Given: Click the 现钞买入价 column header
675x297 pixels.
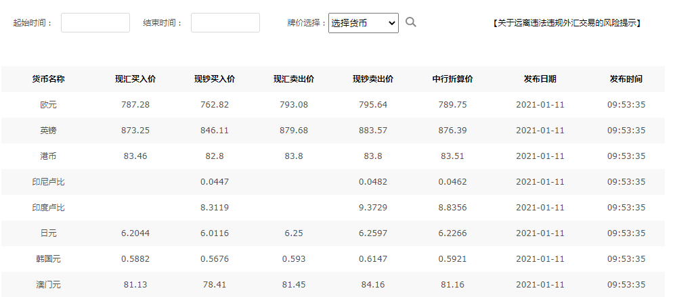Looking at the screenshot, I should pos(215,78).
